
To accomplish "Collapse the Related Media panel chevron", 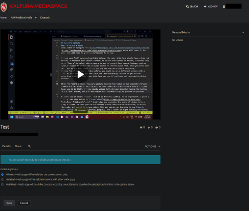I will 243,32.
